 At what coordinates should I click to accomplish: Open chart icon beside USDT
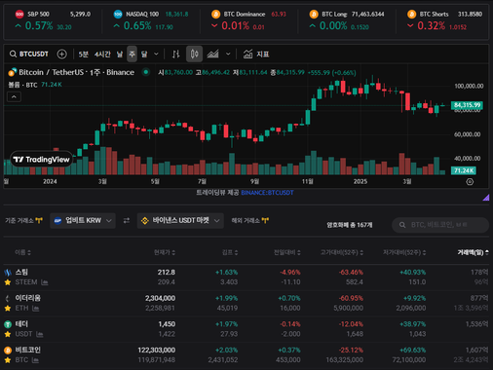point(40,334)
